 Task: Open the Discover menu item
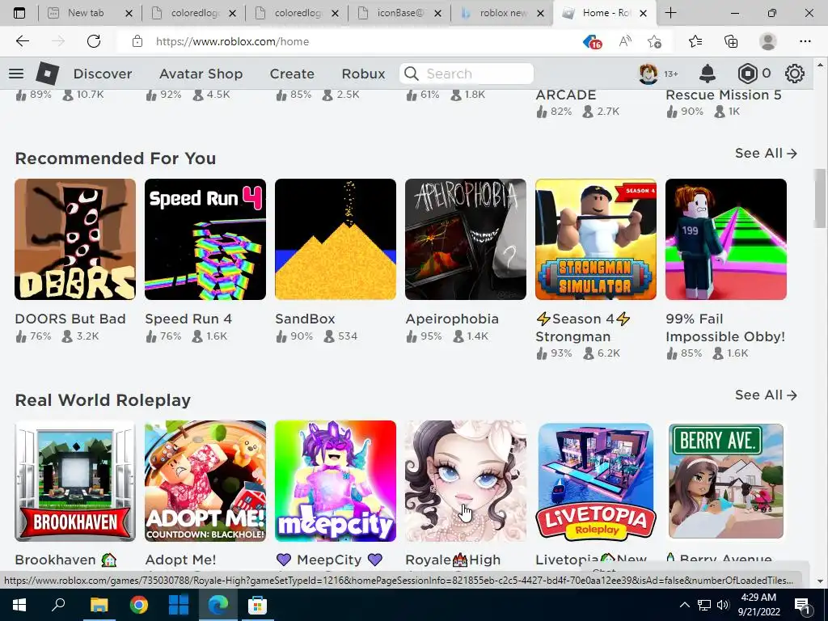pyautogui.click(x=103, y=74)
